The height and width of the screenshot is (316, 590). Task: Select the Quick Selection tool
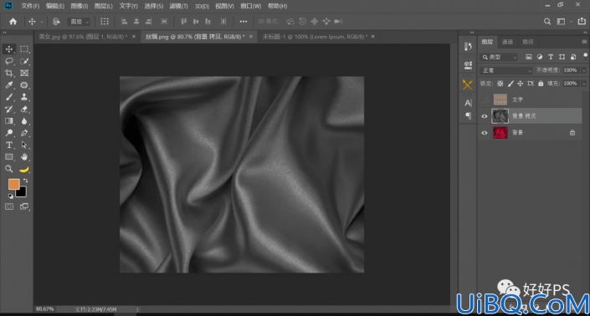(24, 61)
